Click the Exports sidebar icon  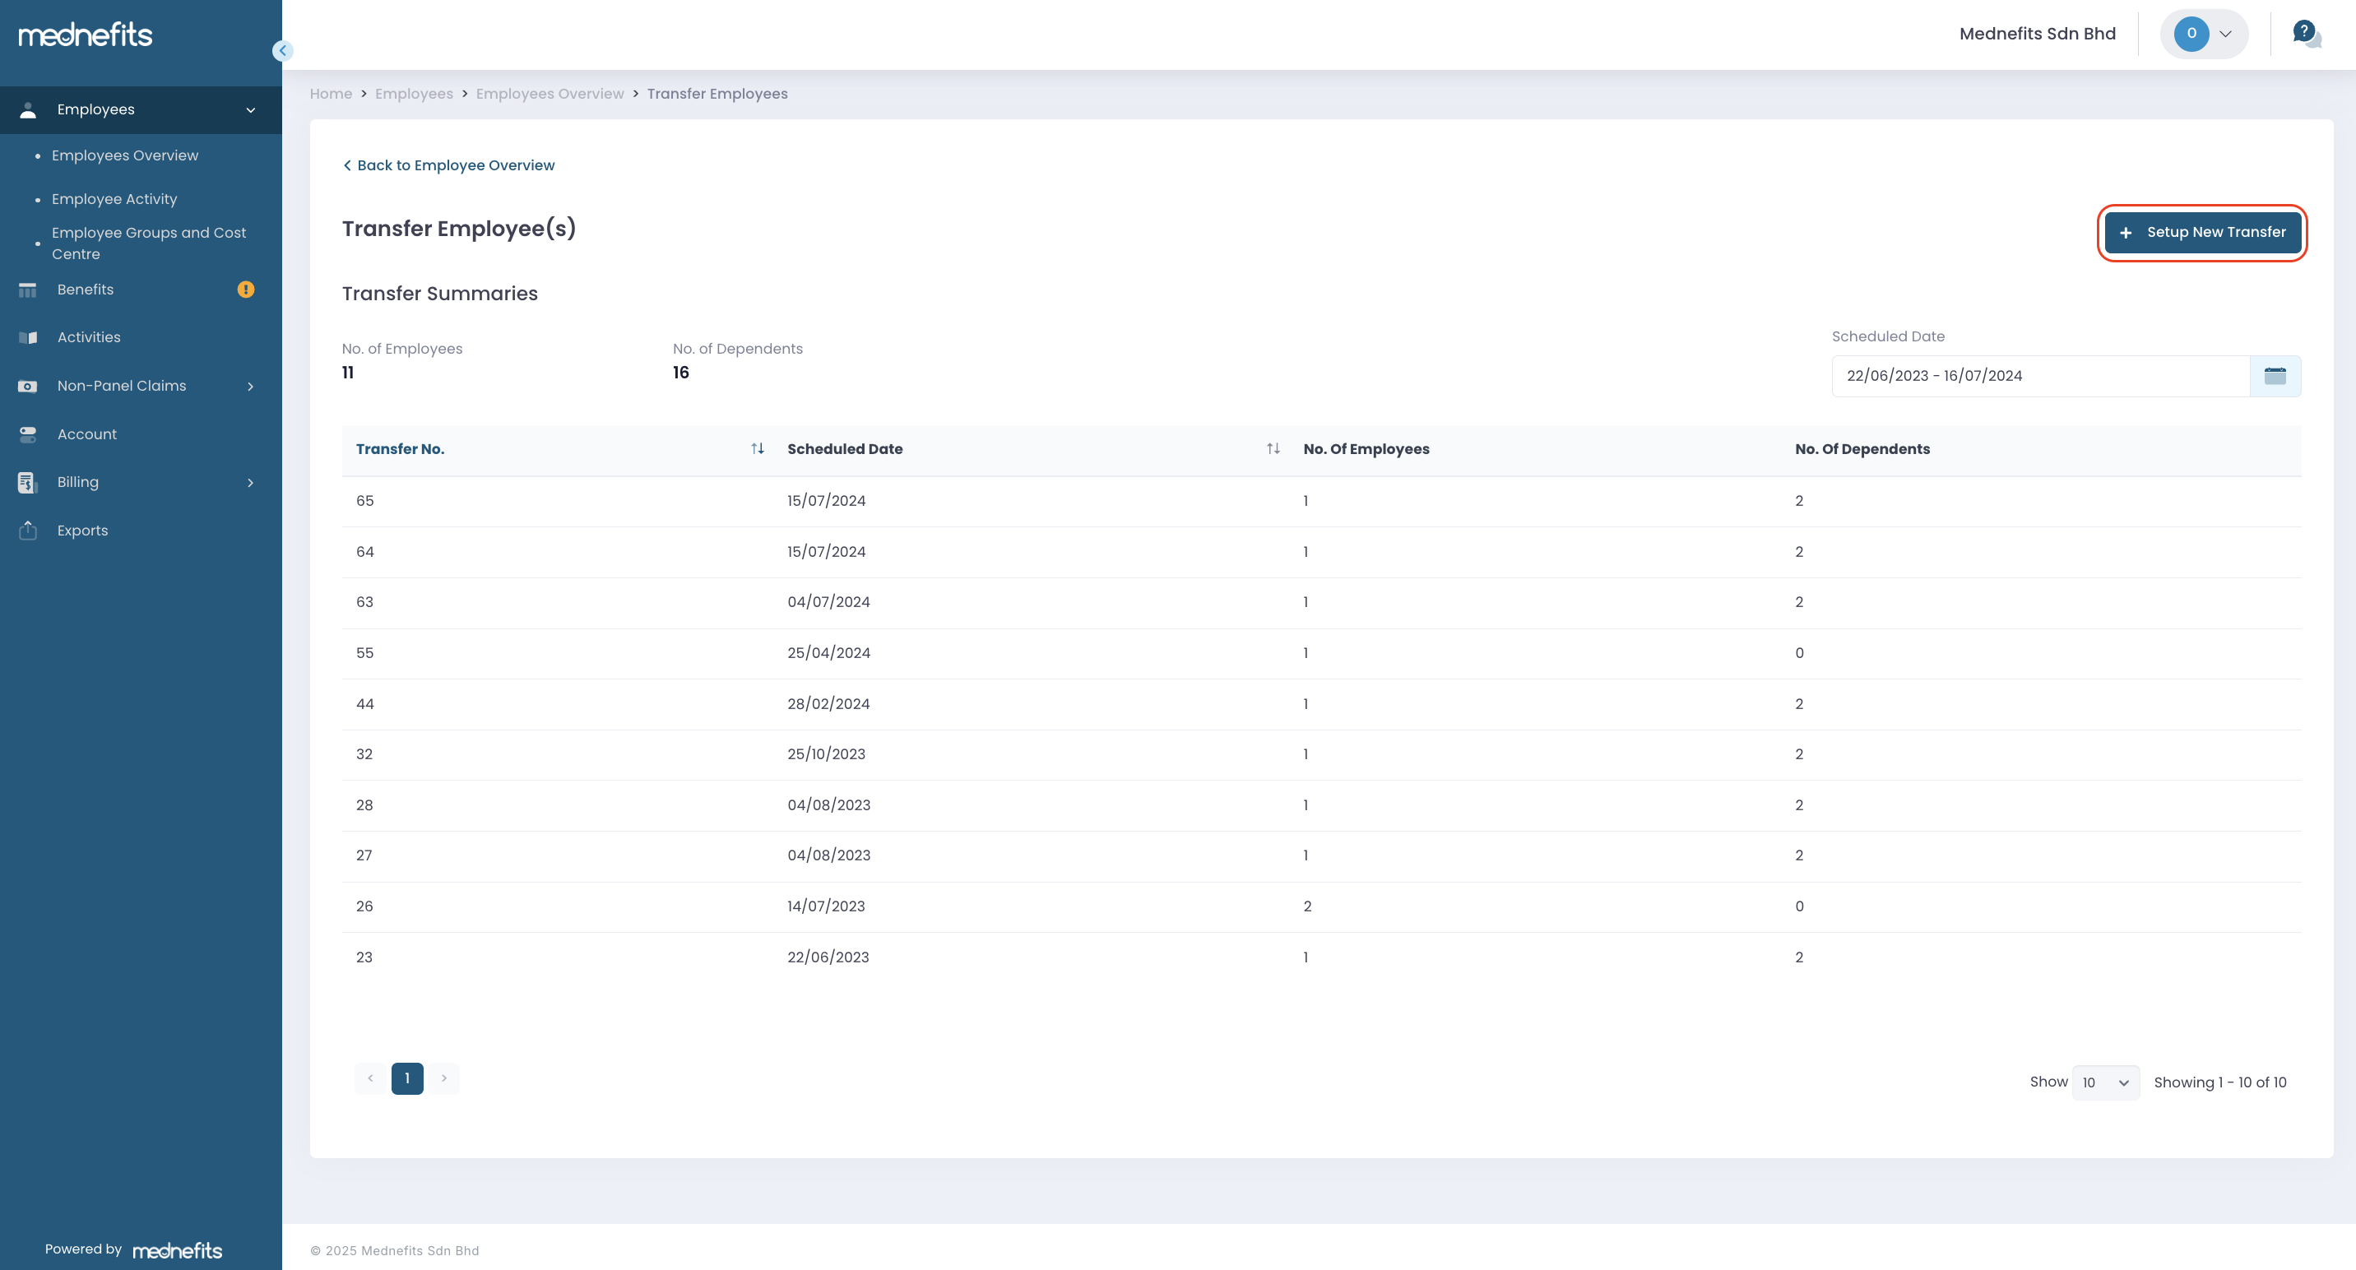point(28,531)
